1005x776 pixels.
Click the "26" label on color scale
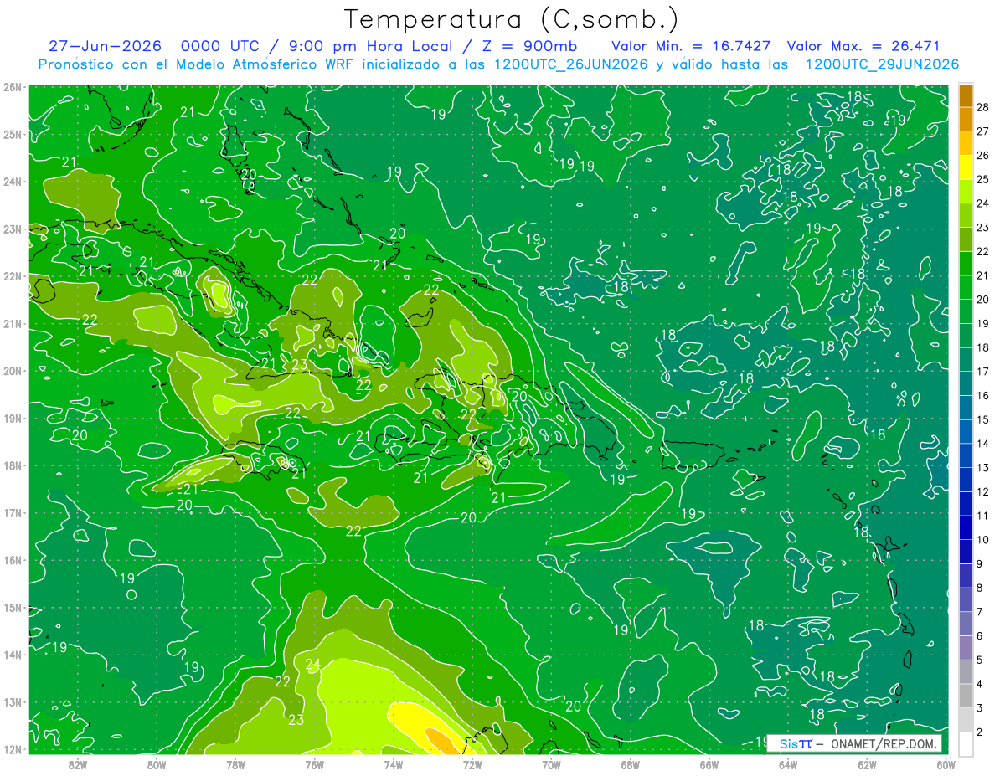(982, 155)
